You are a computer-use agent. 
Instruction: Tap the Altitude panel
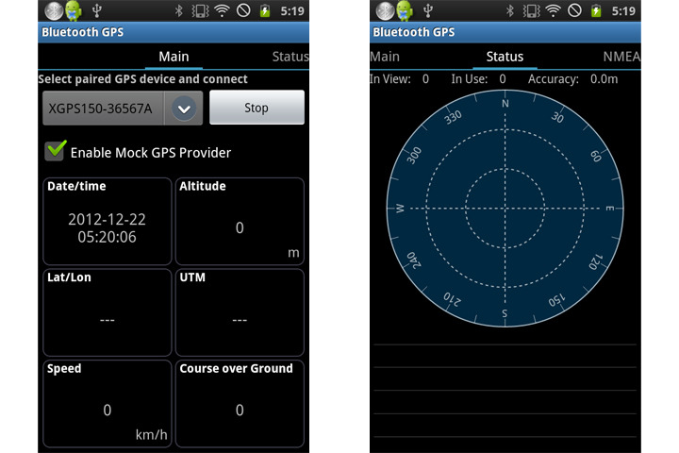(240, 221)
